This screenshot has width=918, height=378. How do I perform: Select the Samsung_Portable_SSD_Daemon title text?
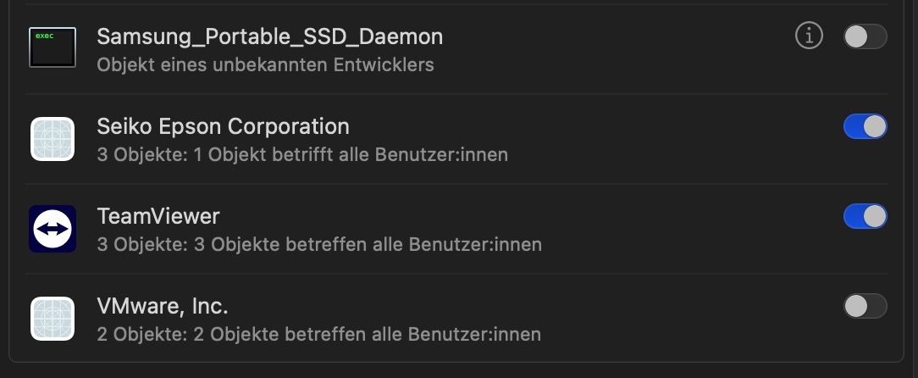tap(269, 36)
